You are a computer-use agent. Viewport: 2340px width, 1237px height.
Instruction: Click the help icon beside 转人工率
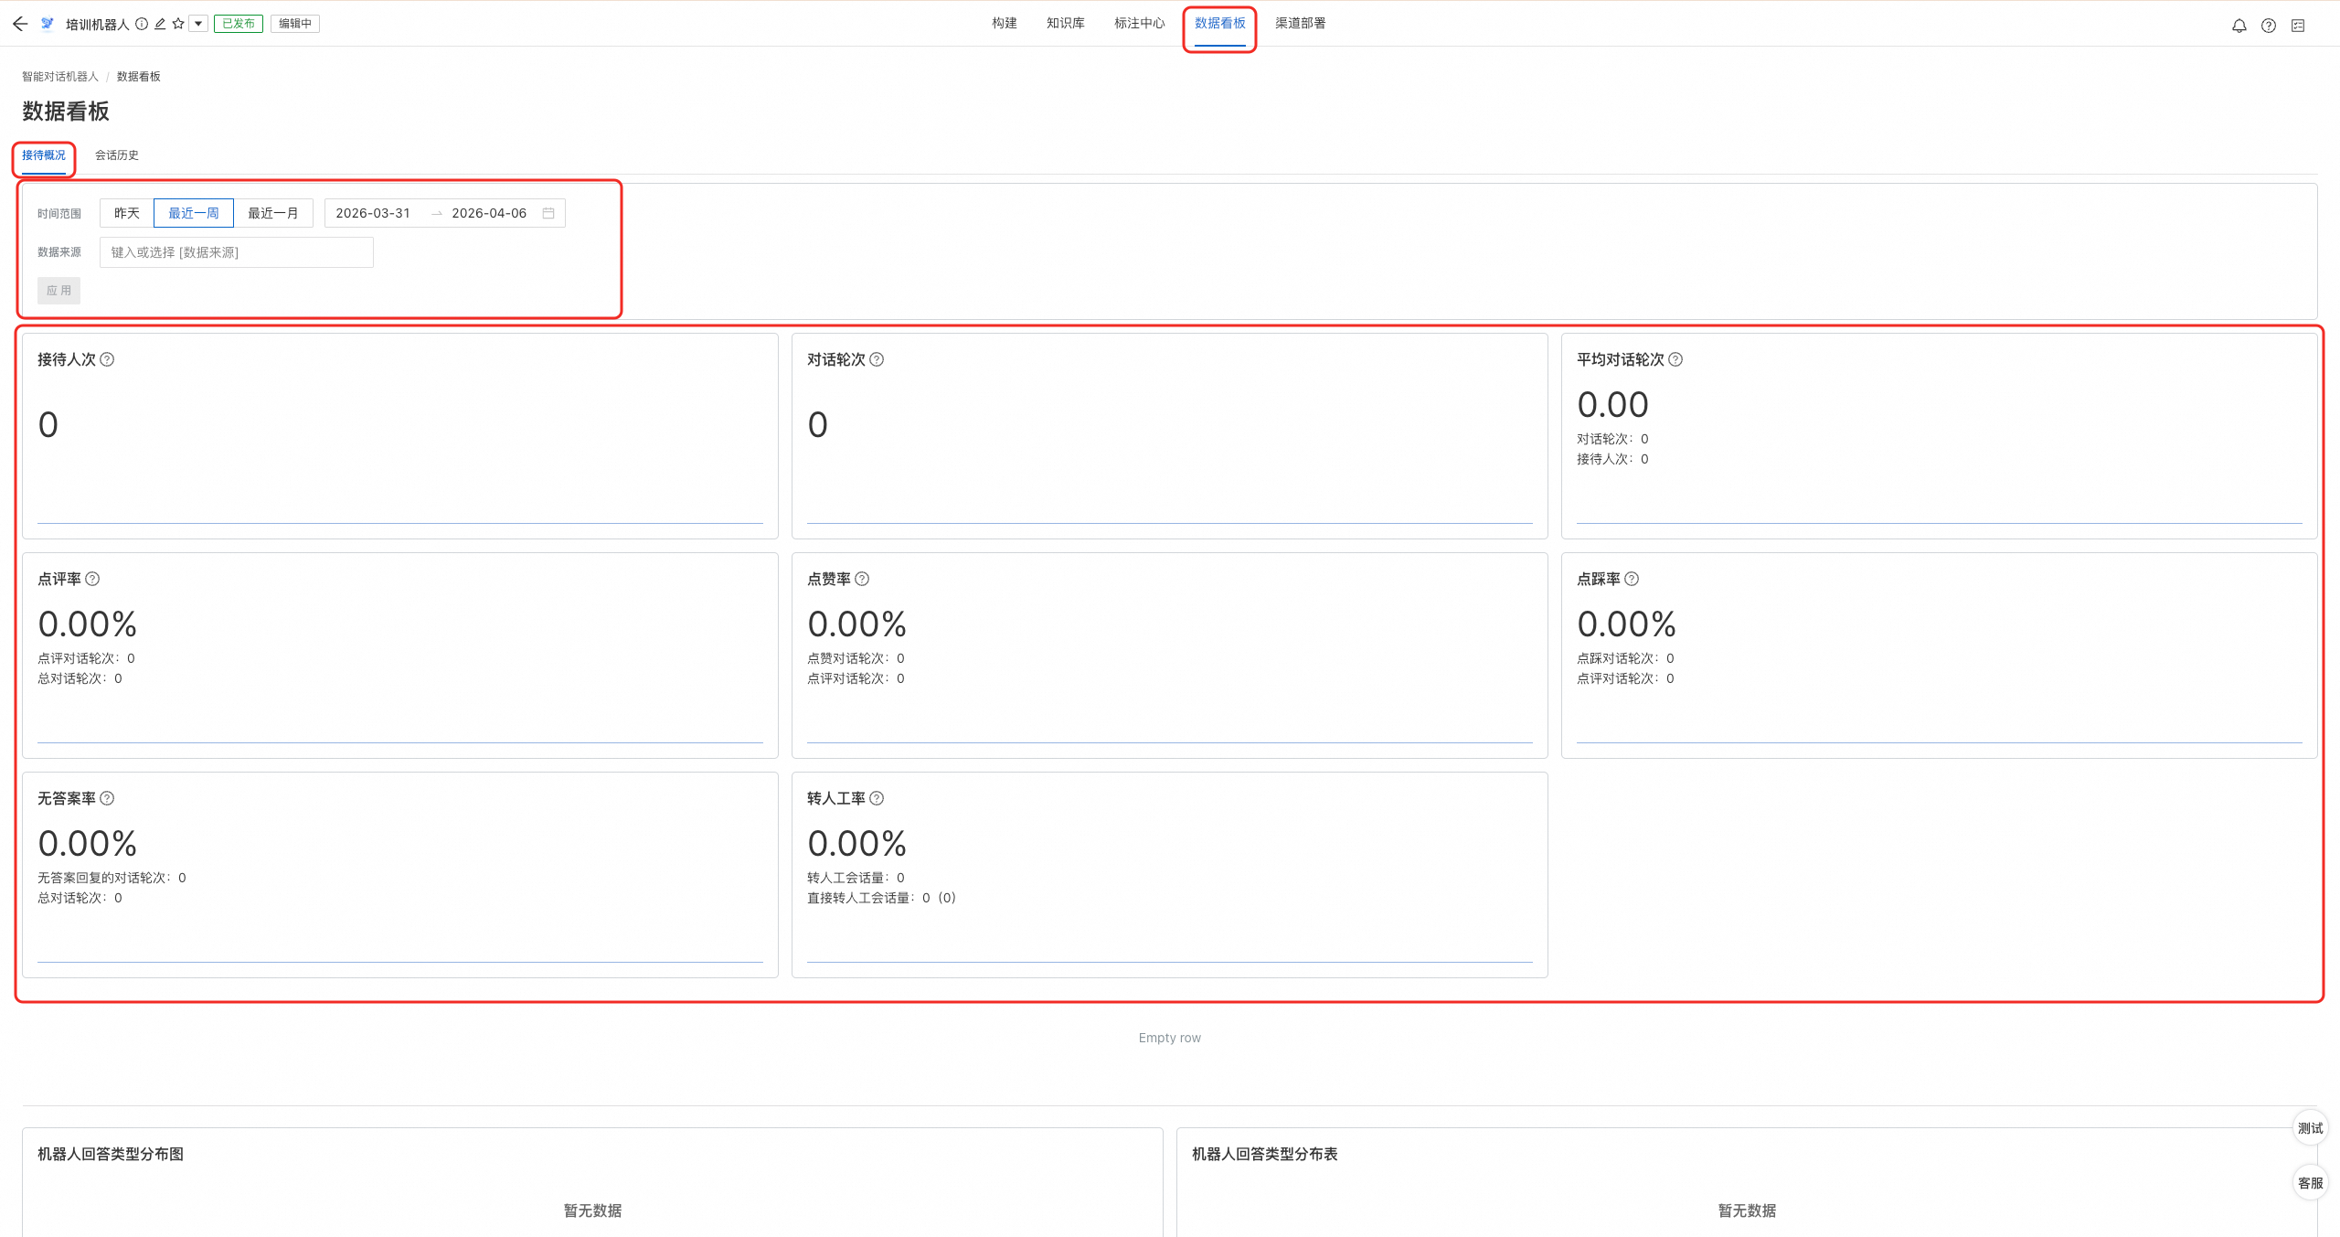coord(877,798)
